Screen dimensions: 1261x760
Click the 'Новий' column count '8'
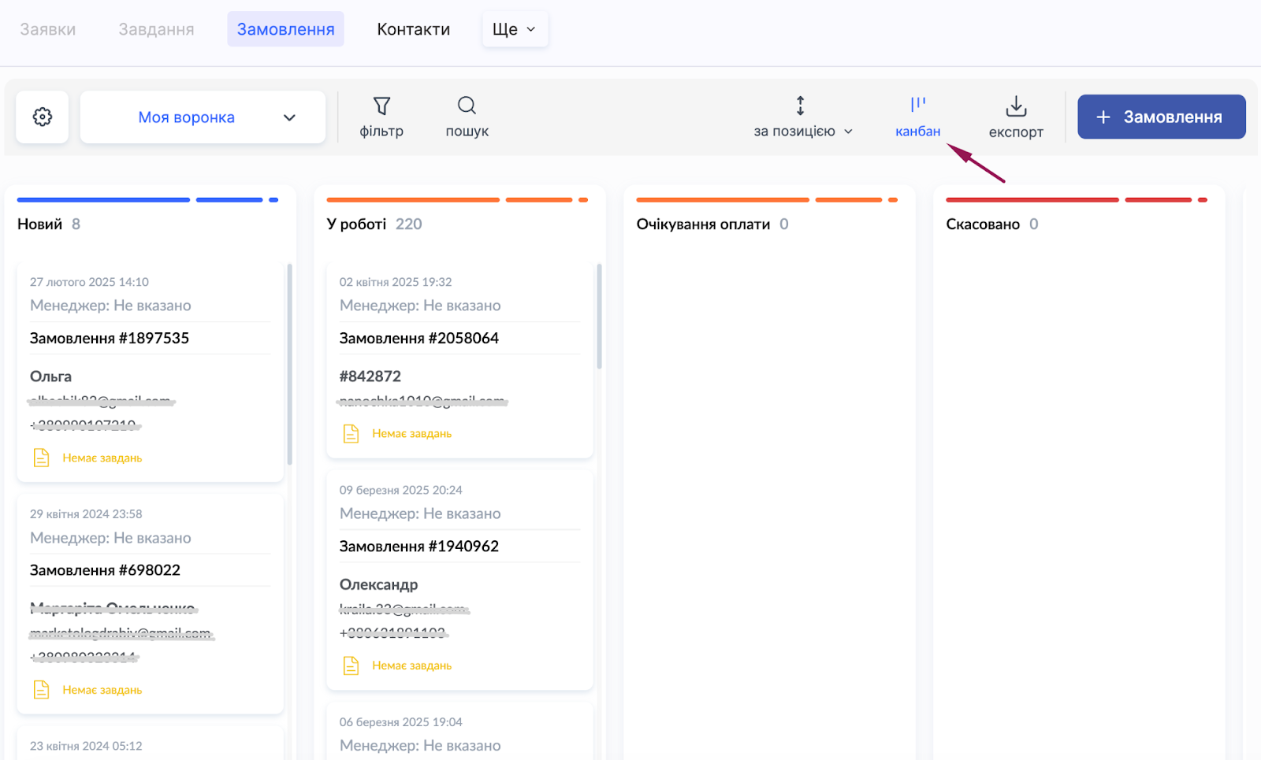point(76,224)
